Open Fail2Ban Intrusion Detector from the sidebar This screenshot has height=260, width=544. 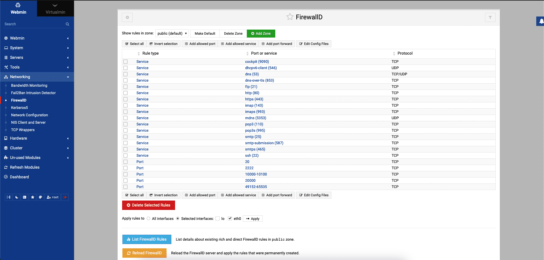pyautogui.click(x=33, y=93)
